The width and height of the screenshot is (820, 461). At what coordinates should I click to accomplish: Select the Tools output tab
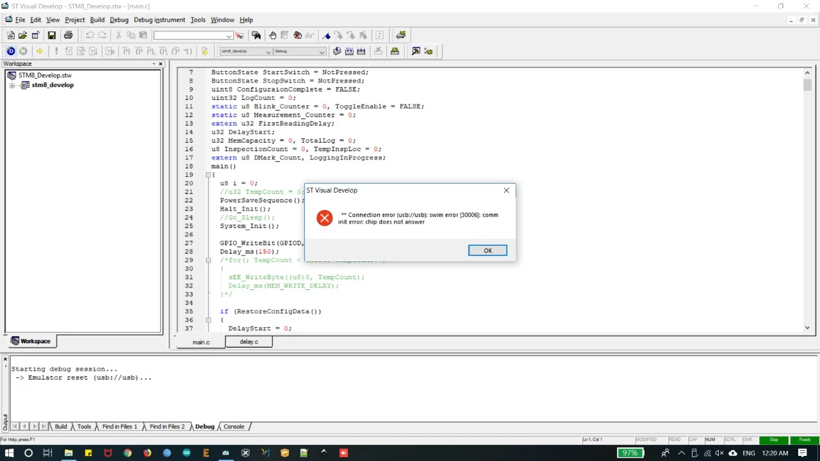(85, 426)
